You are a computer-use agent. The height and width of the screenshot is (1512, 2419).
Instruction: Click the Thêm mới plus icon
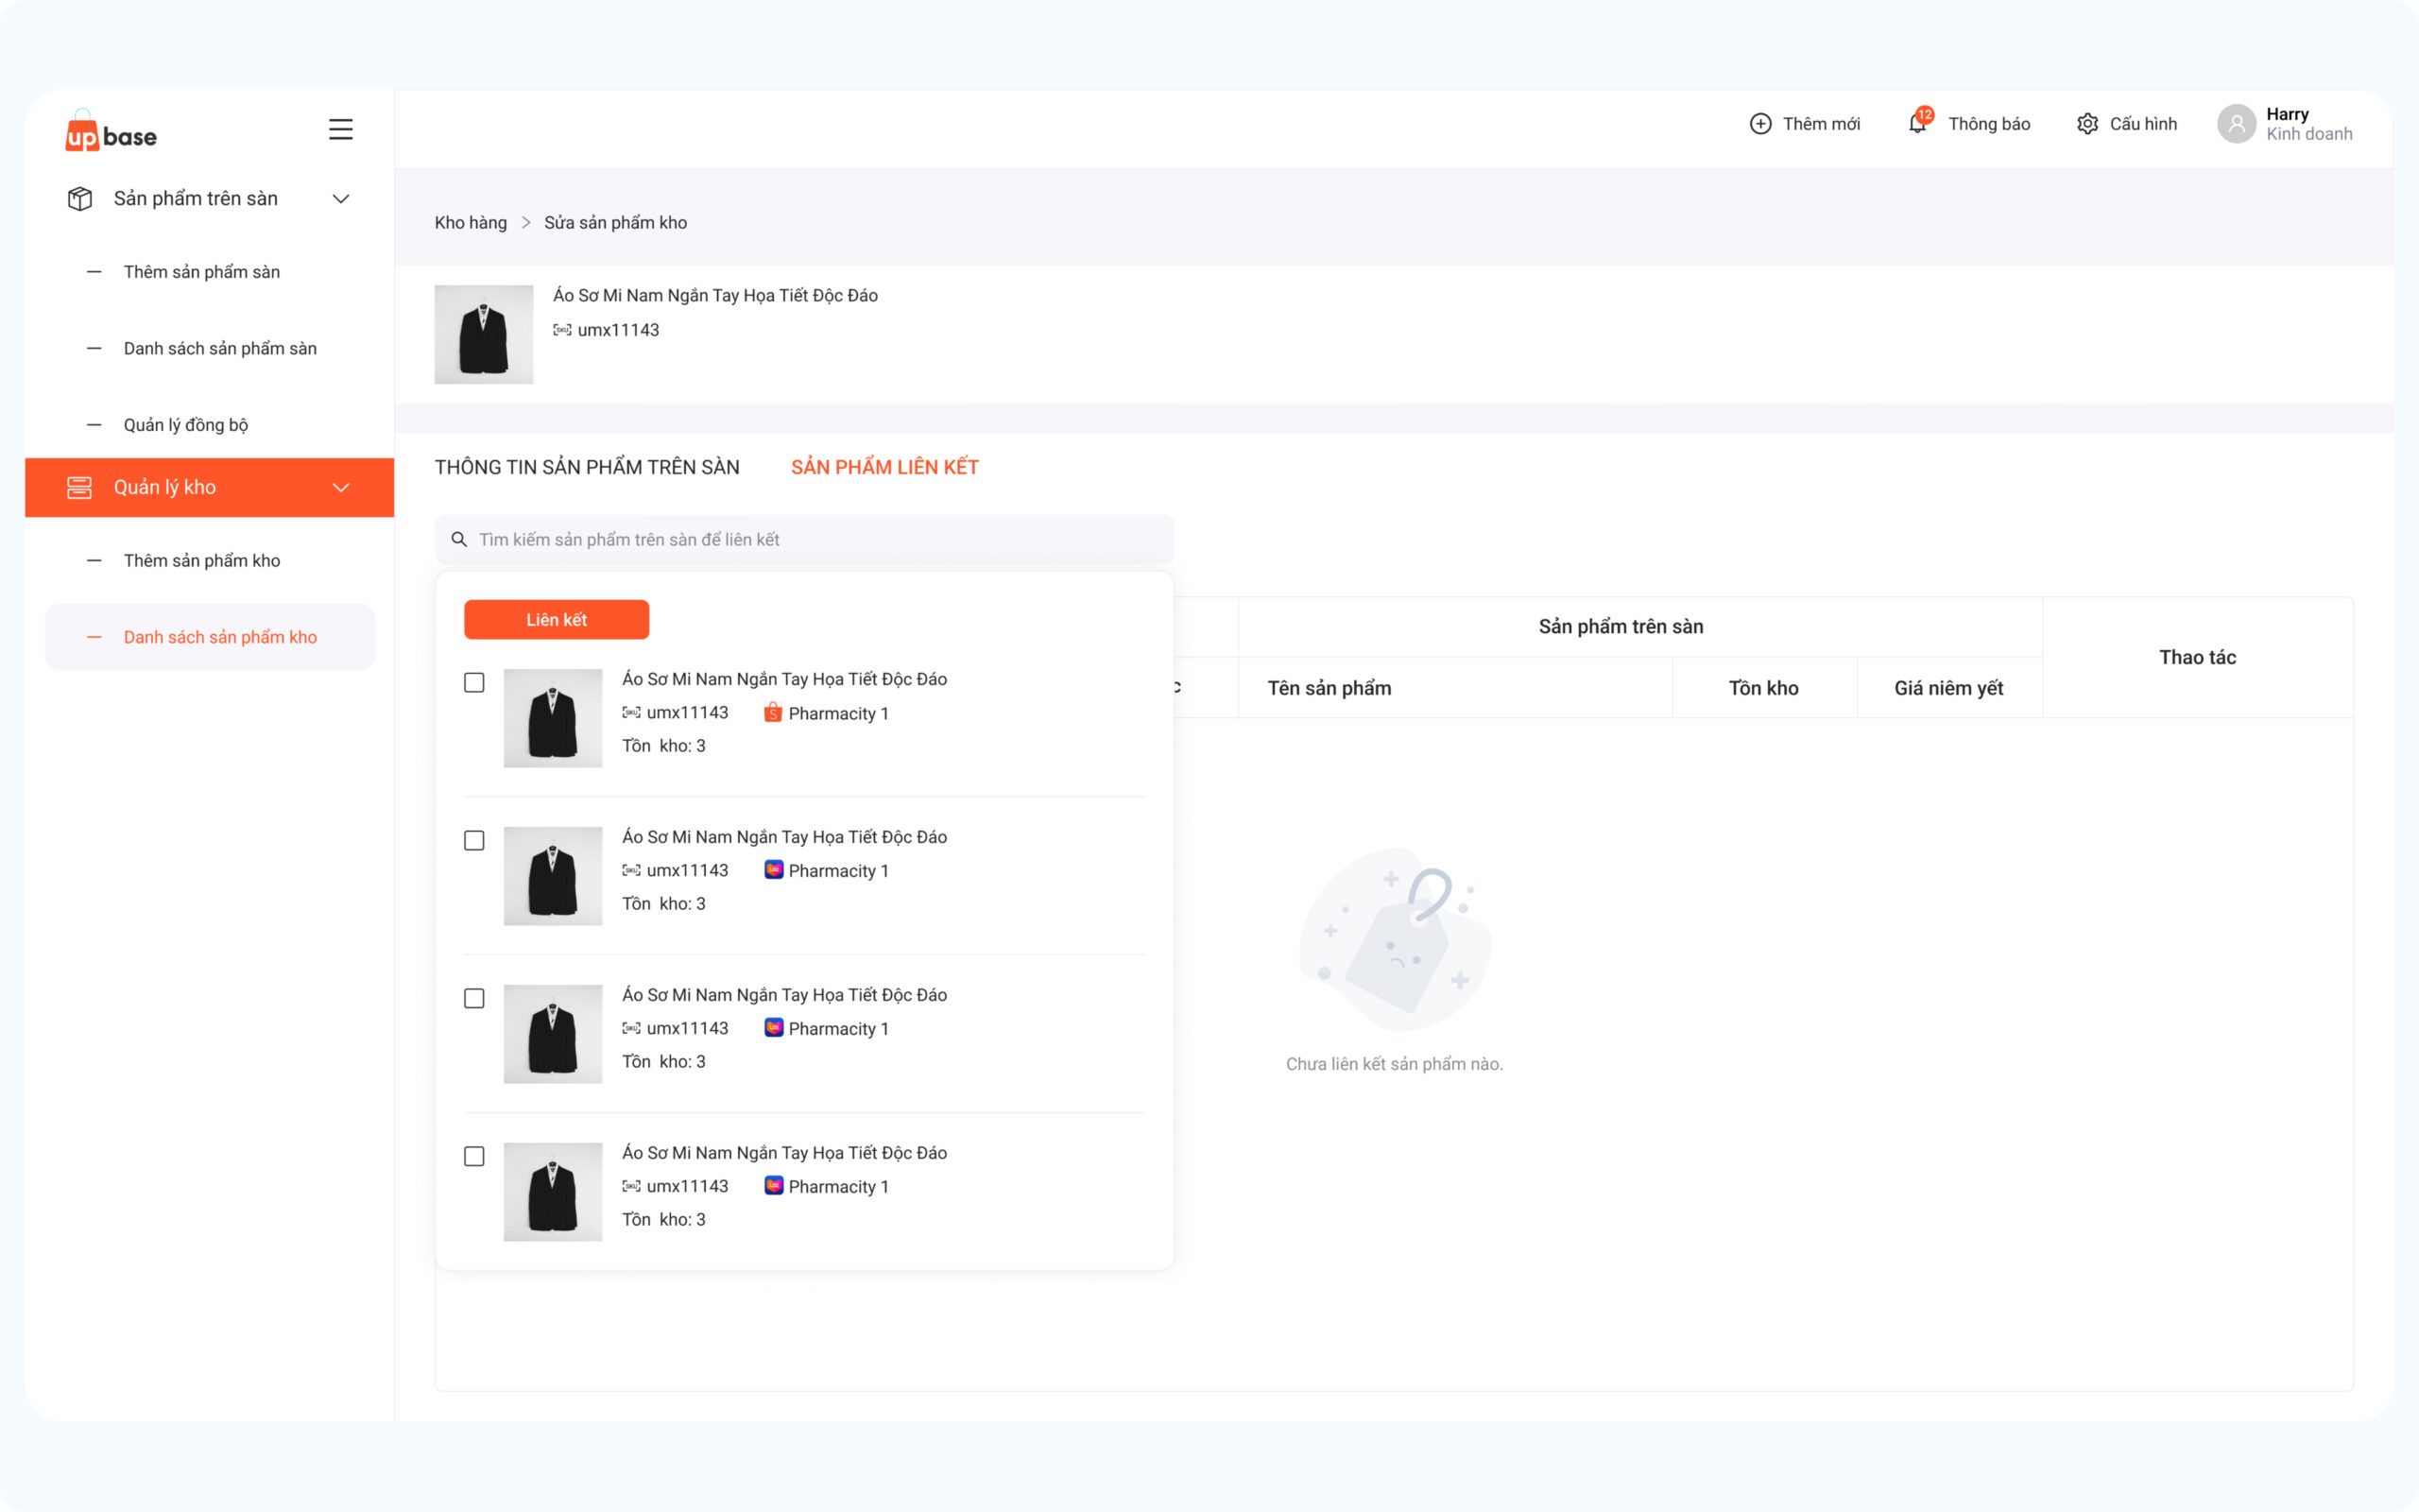click(x=1760, y=124)
